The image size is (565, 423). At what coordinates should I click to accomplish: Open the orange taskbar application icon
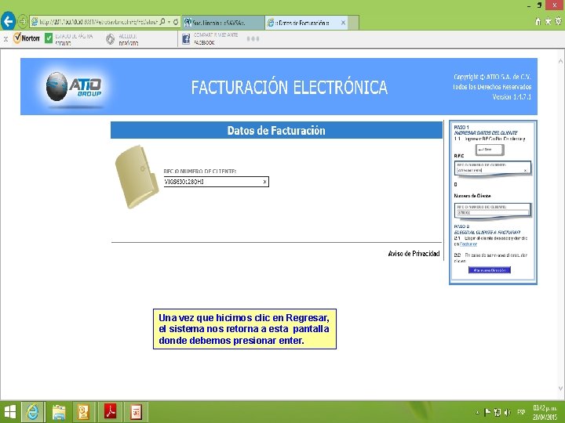tap(83, 412)
